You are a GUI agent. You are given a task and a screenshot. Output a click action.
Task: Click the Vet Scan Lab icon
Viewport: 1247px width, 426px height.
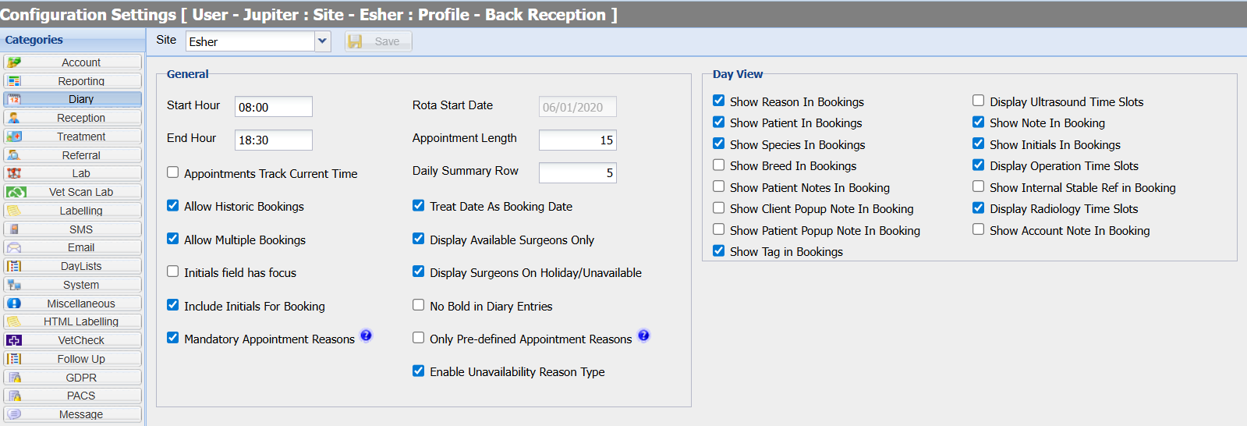(x=16, y=192)
